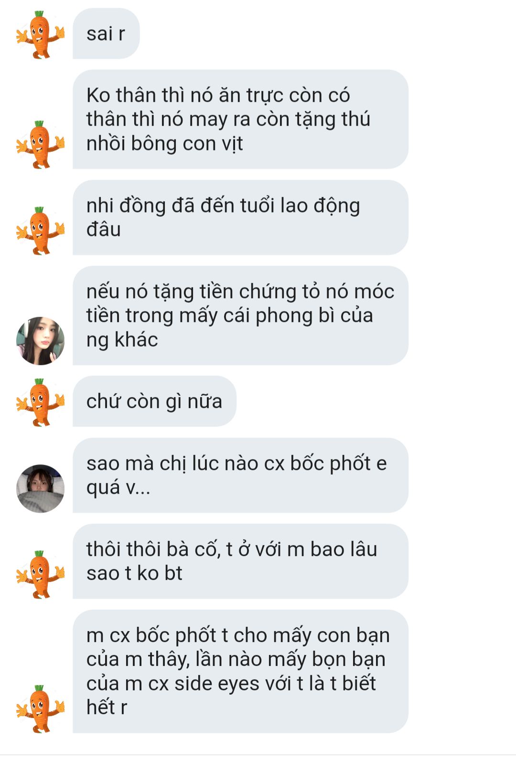
Task: Tap text 'quá v...' in message bubble
Action: [118, 487]
